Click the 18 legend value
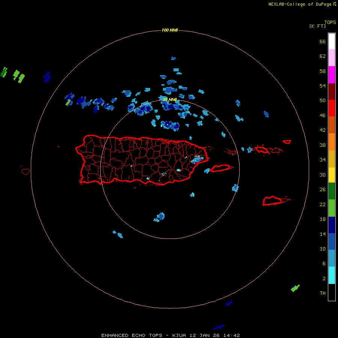 pyautogui.click(x=323, y=219)
